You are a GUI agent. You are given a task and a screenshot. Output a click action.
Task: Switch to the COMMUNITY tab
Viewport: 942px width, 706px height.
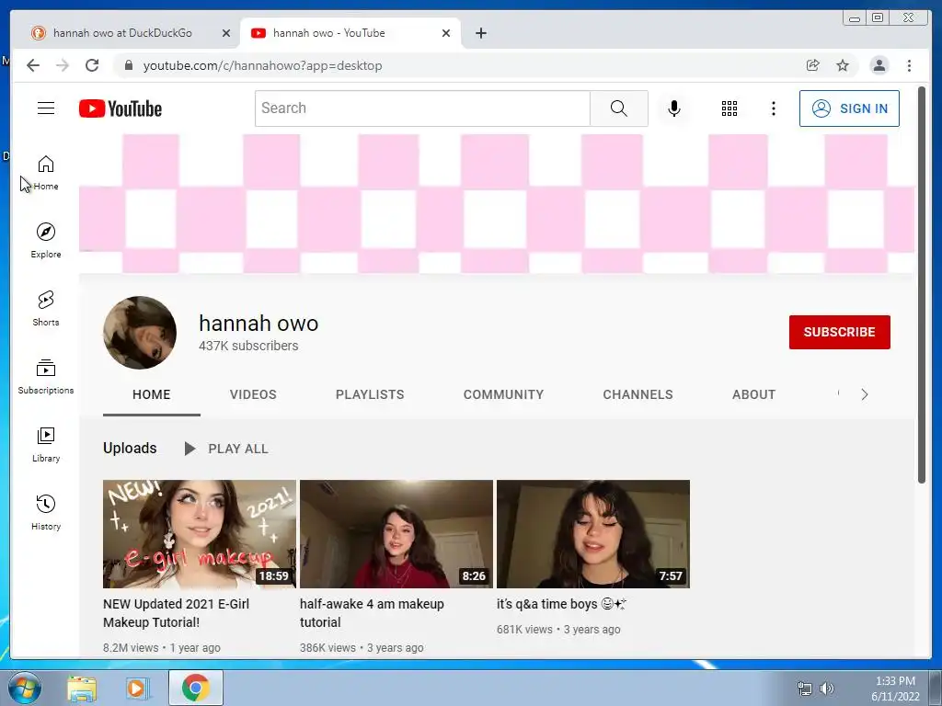point(503,394)
